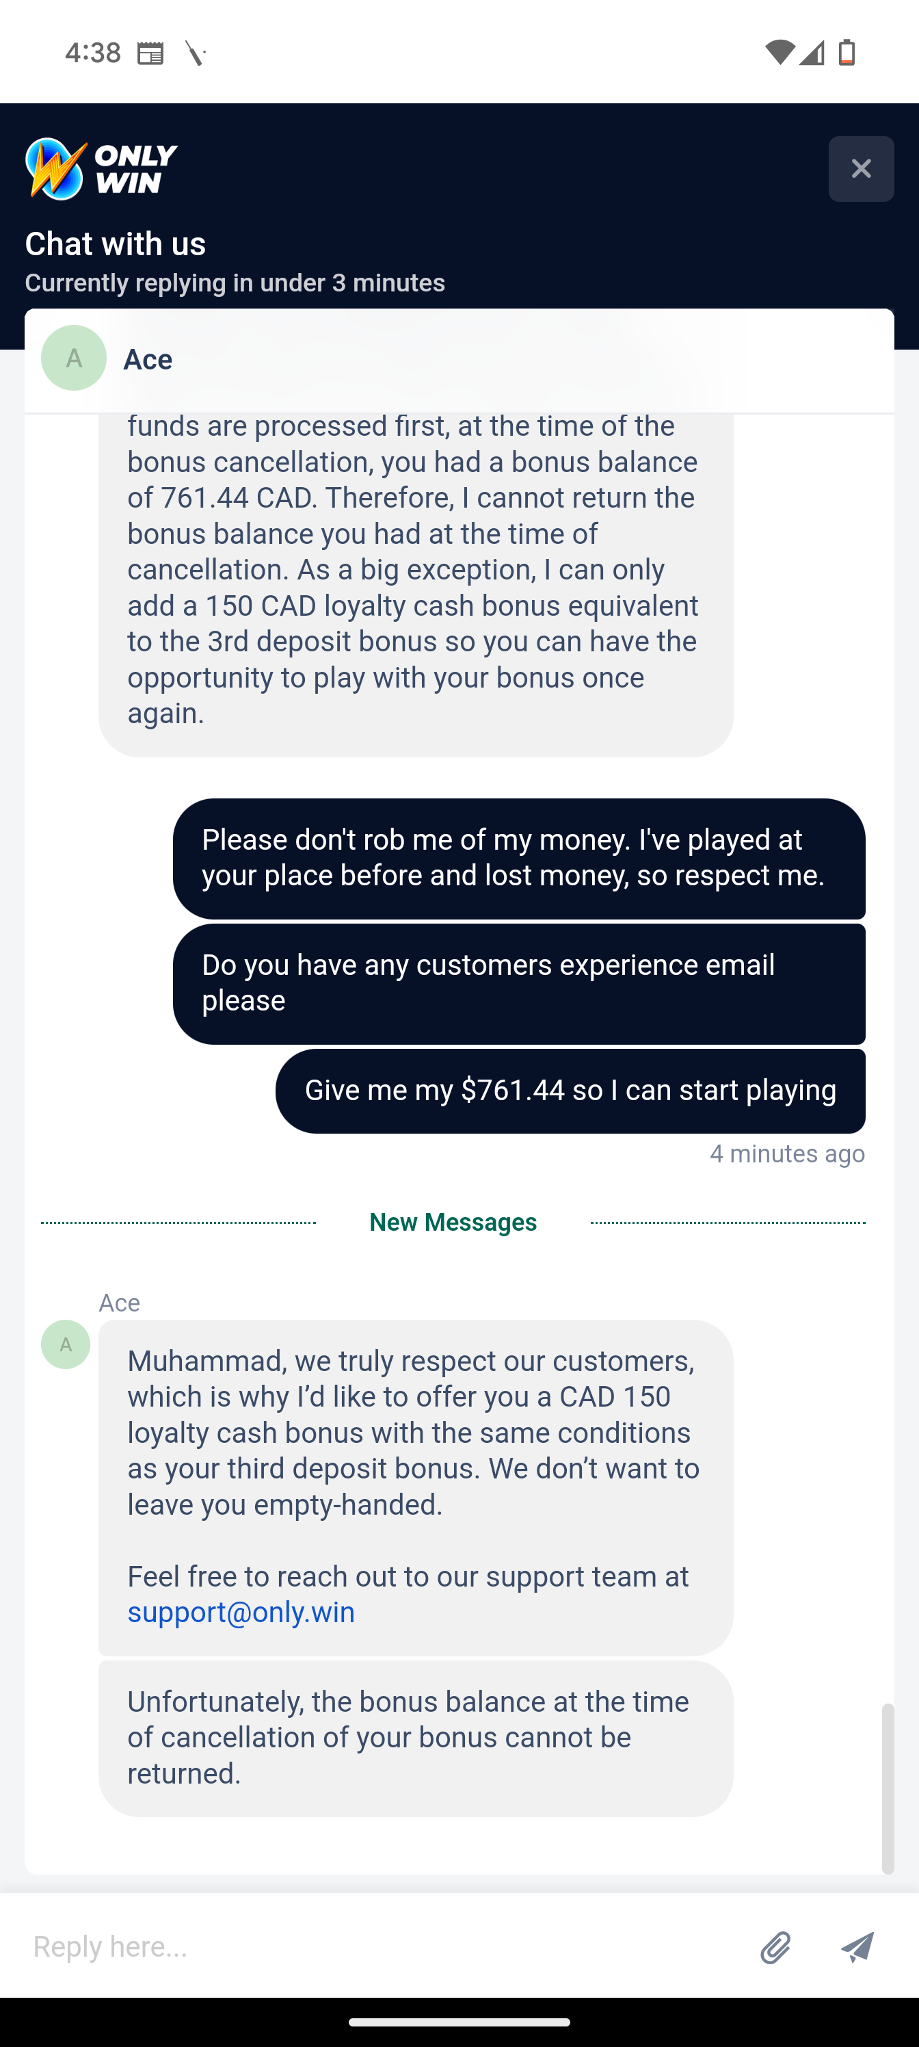Tap the calendar icon in status bar
Screen dimensions: 919x2047
click(150, 53)
